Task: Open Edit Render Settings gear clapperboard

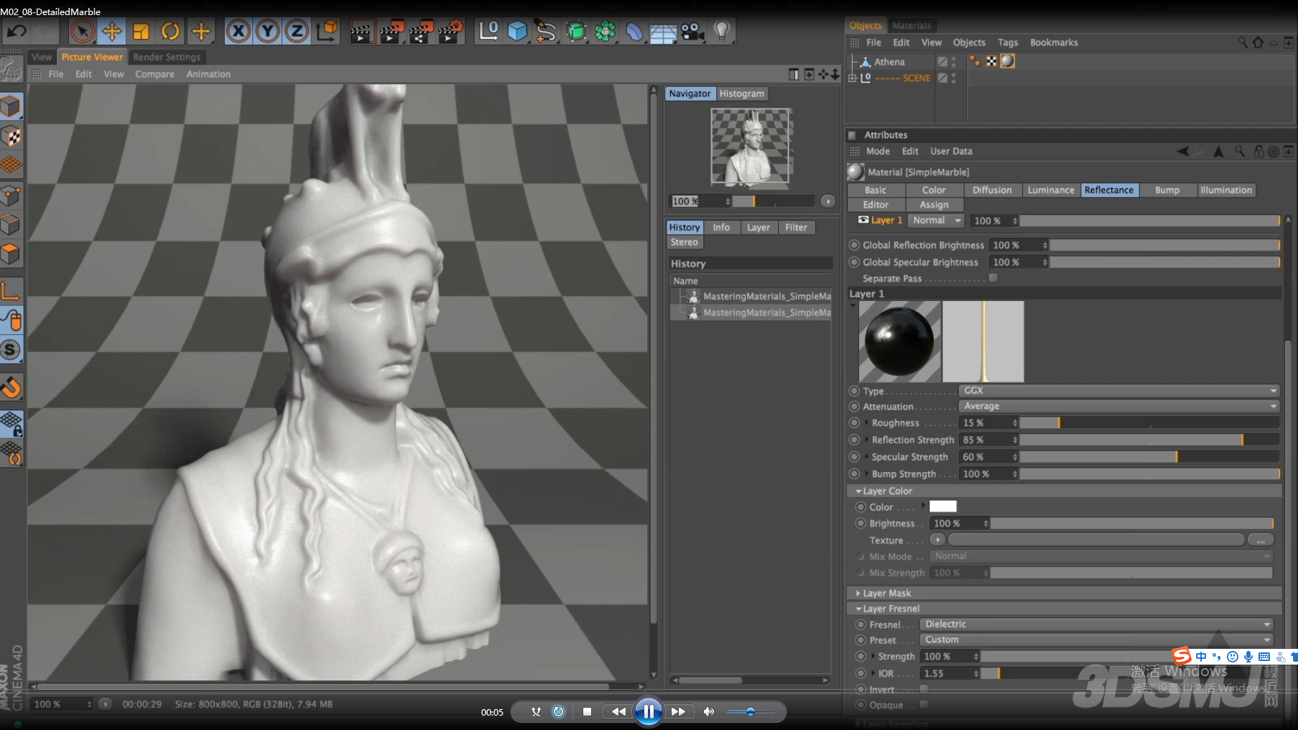Action: (x=450, y=32)
